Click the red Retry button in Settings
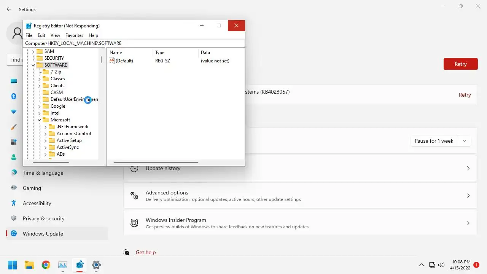Image resolution: width=487 pixels, height=274 pixels. click(460, 64)
